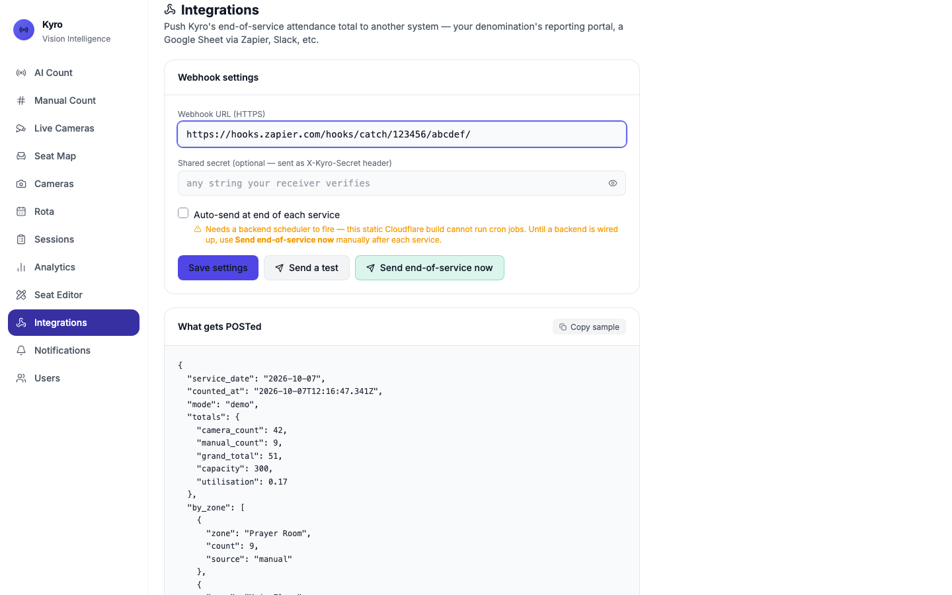Screen dimensions: 952x595
Task: Click the Sessions clipboard icon
Action: (x=21, y=239)
